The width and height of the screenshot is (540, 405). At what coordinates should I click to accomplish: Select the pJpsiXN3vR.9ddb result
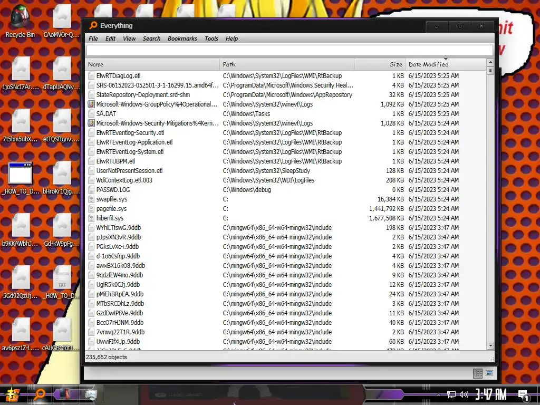tap(286, 237)
